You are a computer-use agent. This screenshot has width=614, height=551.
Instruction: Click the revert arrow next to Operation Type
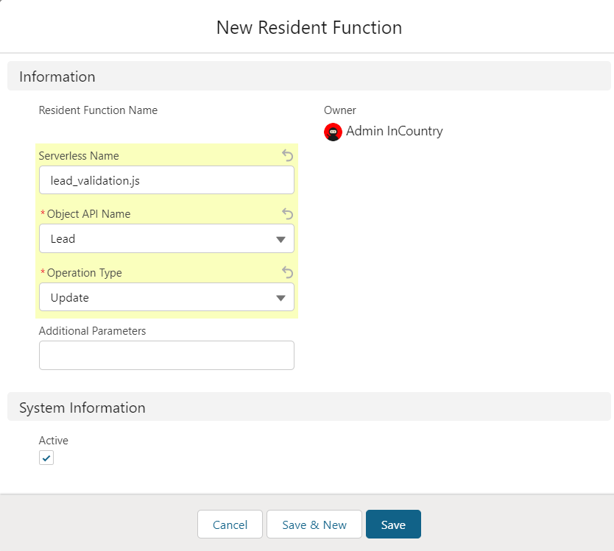point(286,272)
